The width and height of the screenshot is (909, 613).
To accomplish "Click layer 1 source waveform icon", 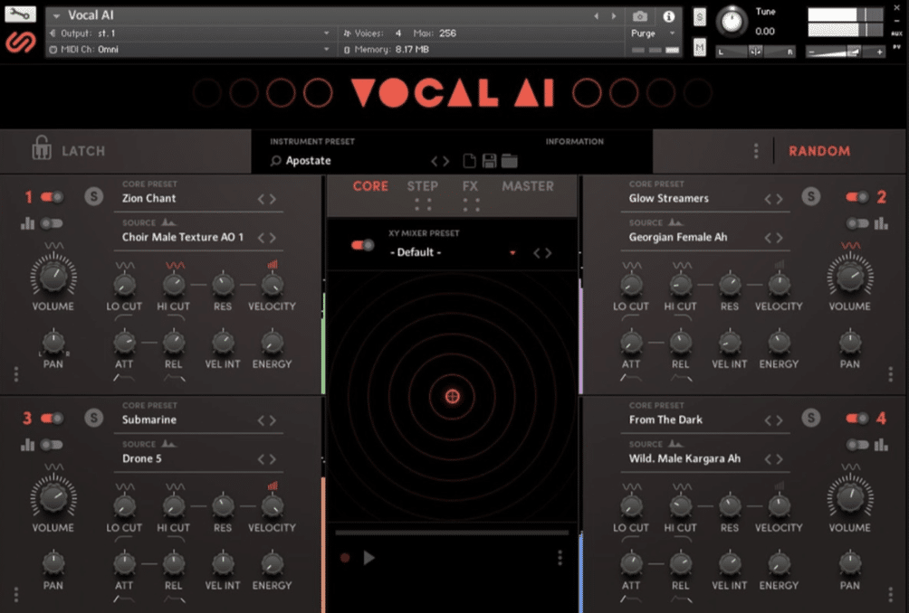I will 168,222.
